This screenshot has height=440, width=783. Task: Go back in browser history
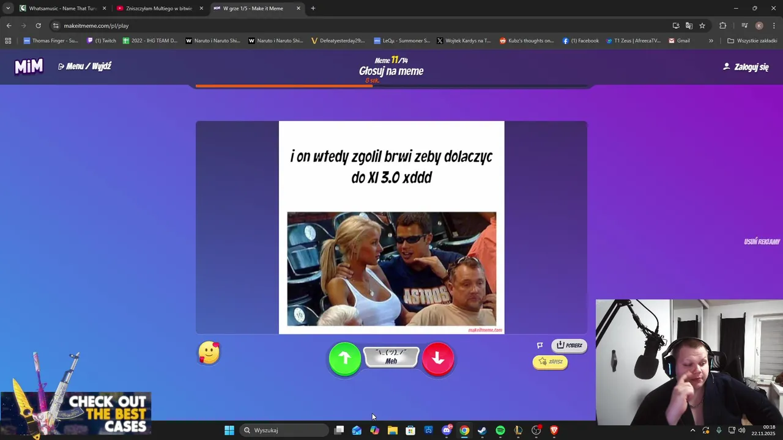tap(9, 26)
